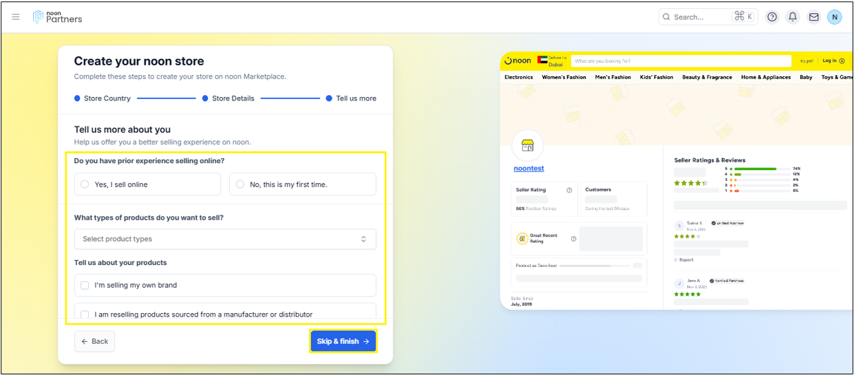Viewport: 854px width, 375px height.
Task: Click the noontest store link
Action: click(529, 169)
